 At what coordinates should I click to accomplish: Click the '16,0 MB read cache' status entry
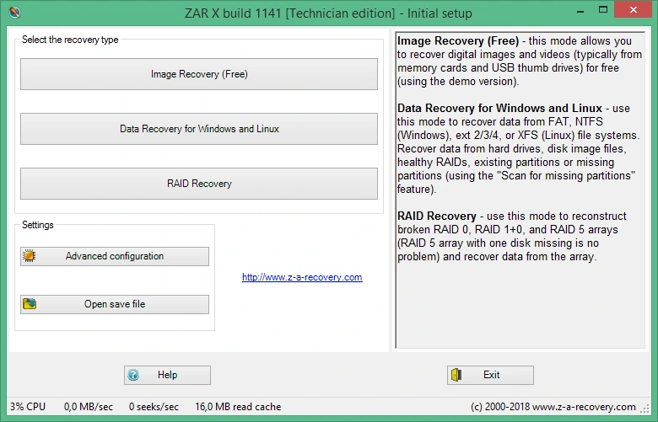(238, 407)
